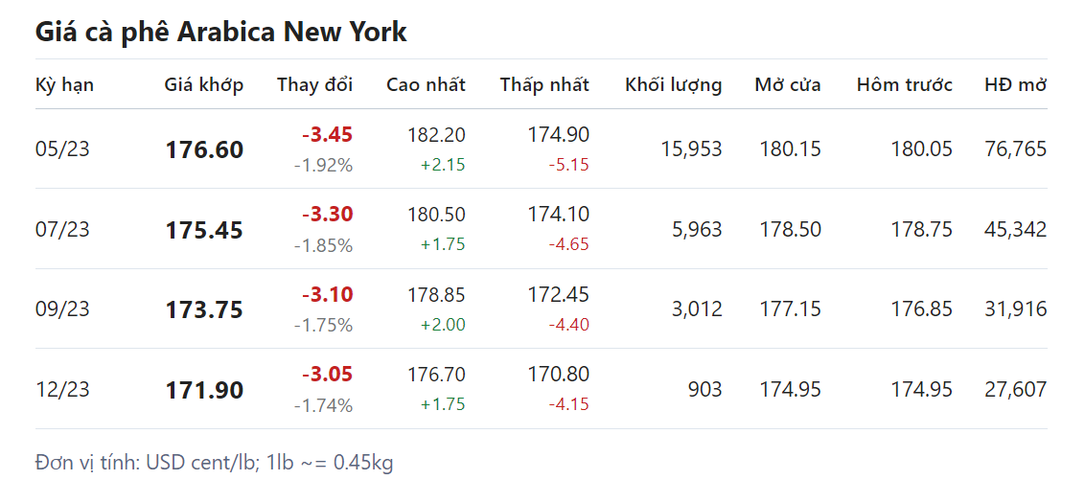Click the -3.30 change value

[x=327, y=215]
